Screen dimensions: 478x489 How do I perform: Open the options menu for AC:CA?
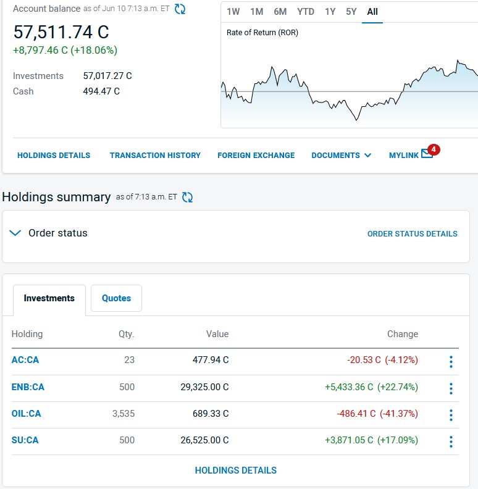(451, 362)
